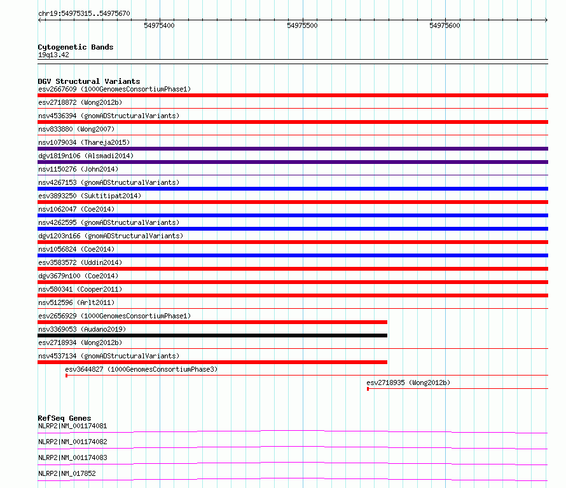566x488 pixels.
Task: Click the red nsv4537134 variant bar
Action: pyautogui.click(x=212, y=362)
